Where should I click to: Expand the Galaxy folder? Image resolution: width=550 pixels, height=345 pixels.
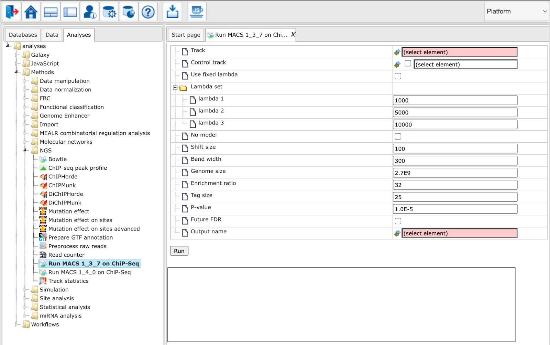point(16,55)
